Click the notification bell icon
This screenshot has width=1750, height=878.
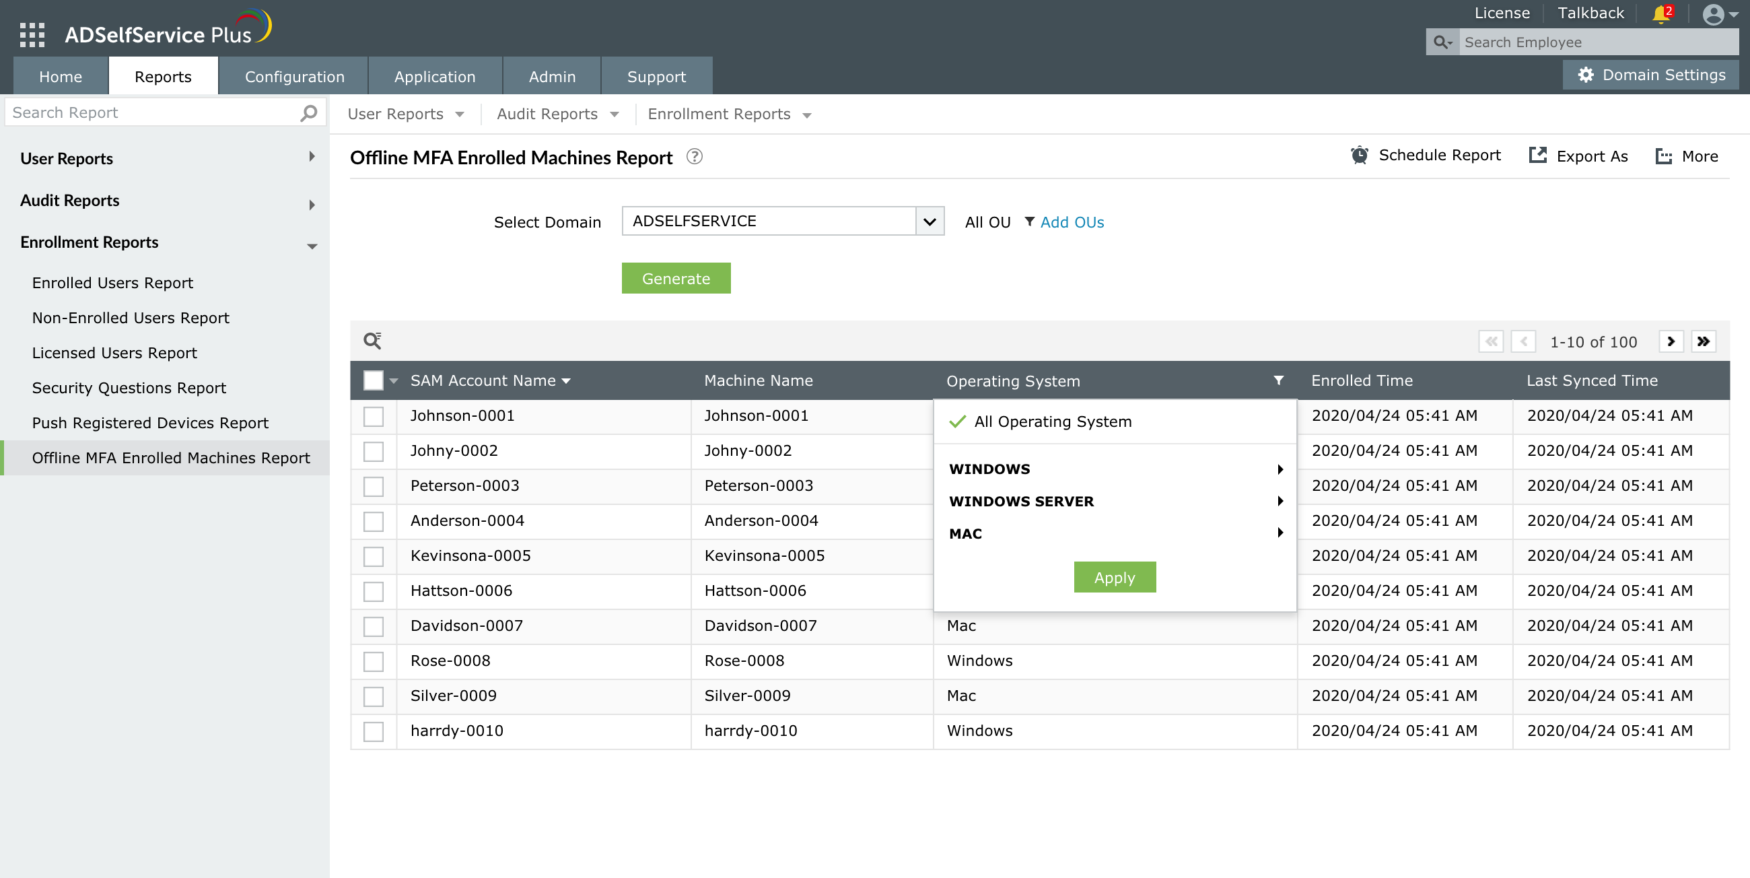[x=1661, y=13]
